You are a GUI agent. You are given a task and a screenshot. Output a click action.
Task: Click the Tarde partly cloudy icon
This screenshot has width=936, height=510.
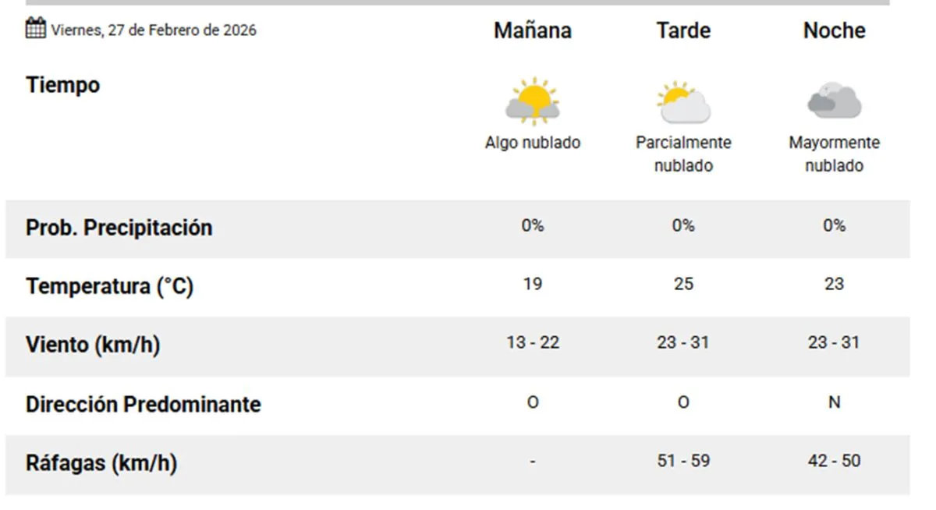[x=683, y=102]
